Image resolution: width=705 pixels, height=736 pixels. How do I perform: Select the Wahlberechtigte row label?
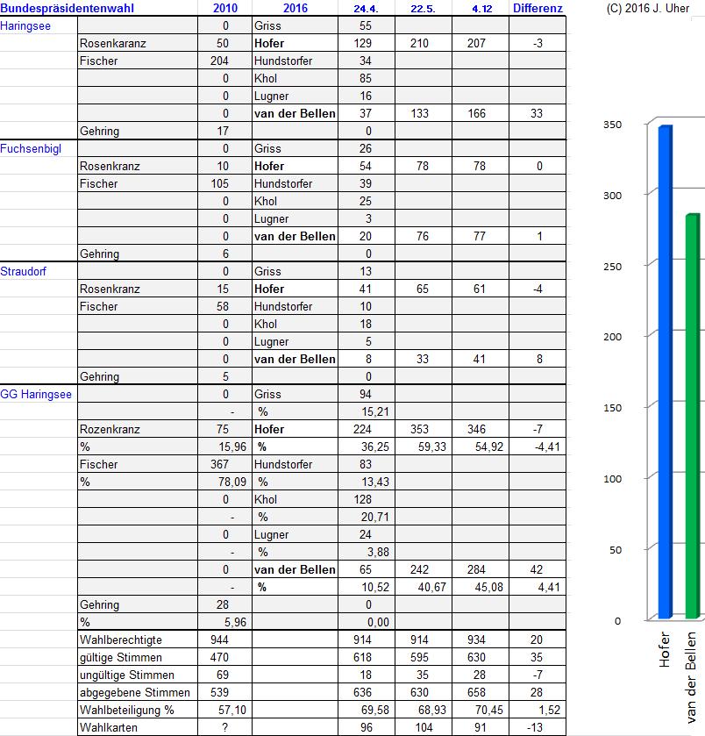click(x=120, y=640)
